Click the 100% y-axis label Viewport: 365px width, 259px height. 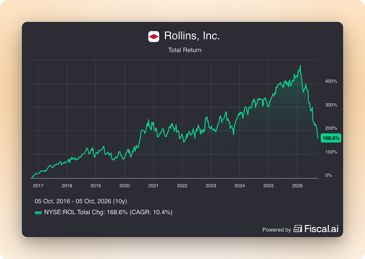331,152
